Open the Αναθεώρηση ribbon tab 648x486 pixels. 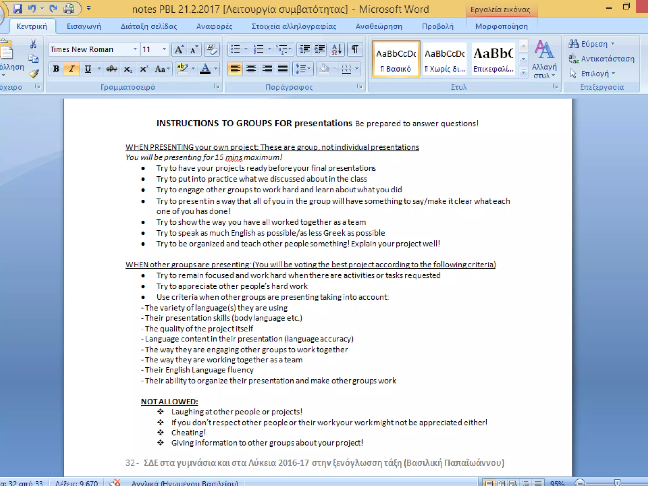(379, 27)
